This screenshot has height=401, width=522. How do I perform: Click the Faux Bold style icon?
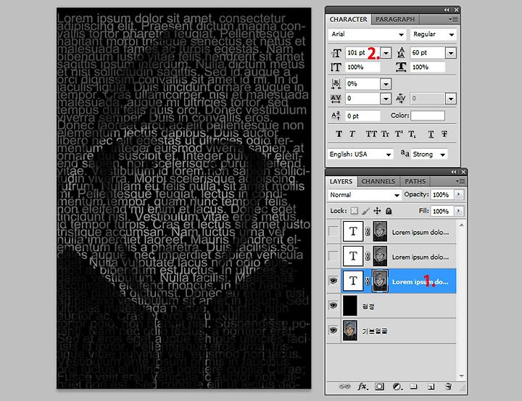point(339,134)
